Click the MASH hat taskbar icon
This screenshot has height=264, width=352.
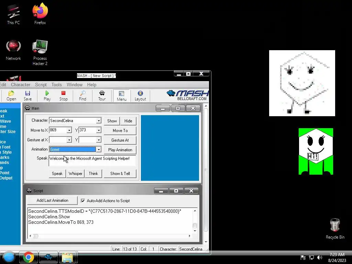point(48,257)
